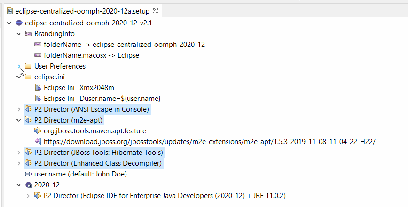
Task: Select P2 Director (m2e-apt) label
Action: tap(69, 120)
